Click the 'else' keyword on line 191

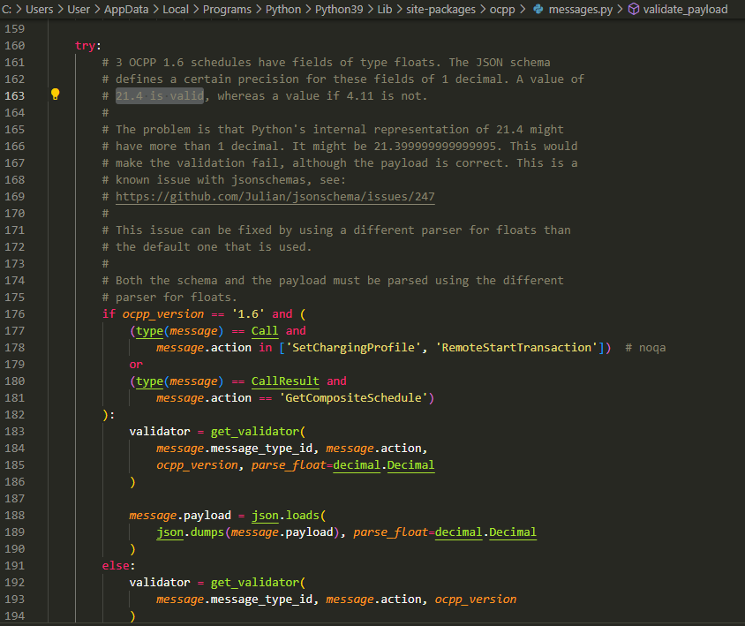pos(116,565)
